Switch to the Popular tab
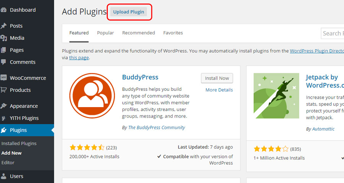Viewport: 344px width, 183px height. coord(105,33)
